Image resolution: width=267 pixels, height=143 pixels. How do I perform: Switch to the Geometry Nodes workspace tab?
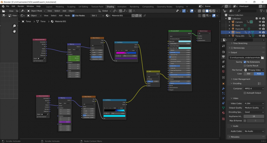pyautogui.click(x=164, y=7)
